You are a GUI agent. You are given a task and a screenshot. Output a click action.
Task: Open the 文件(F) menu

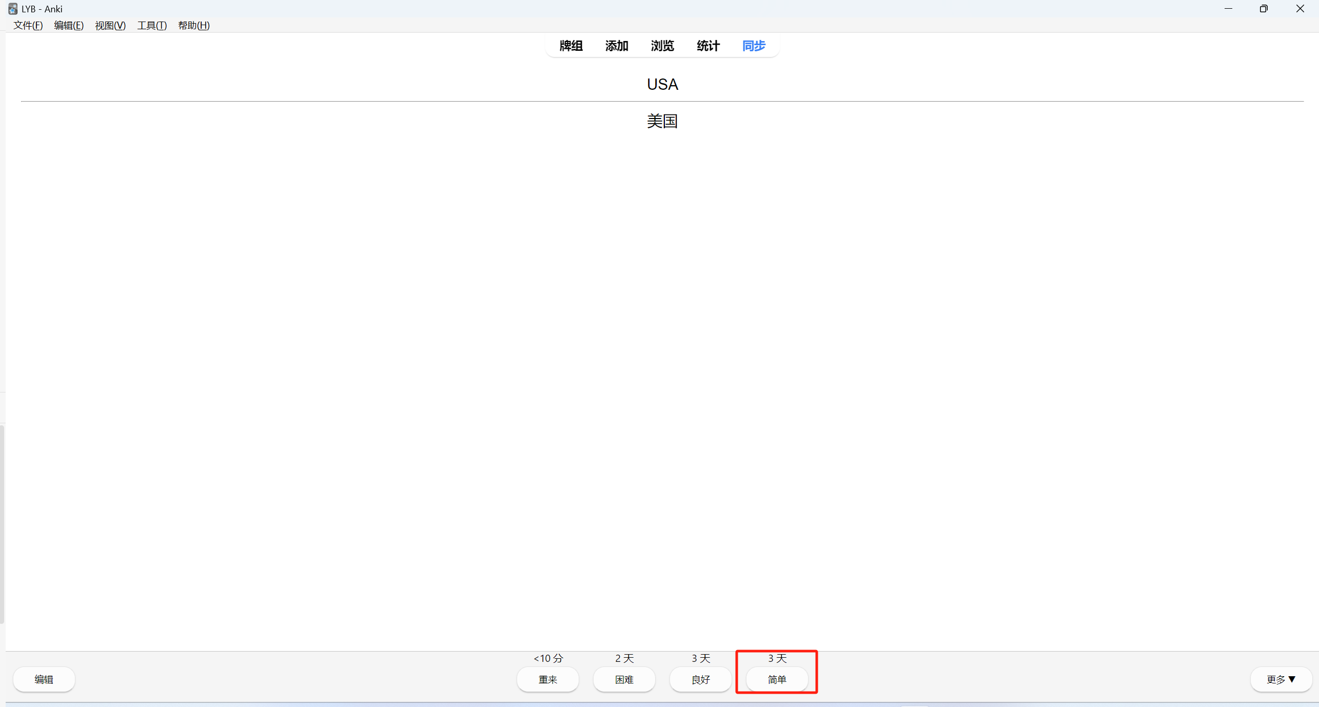click(x=28, y=25)
